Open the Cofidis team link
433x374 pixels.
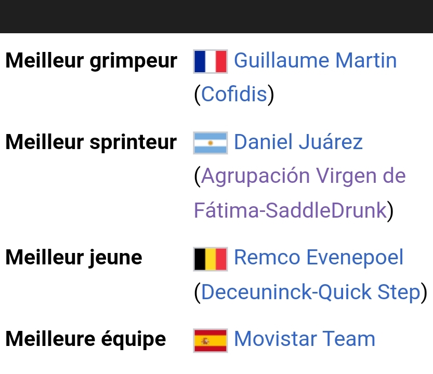click(234, 94)
